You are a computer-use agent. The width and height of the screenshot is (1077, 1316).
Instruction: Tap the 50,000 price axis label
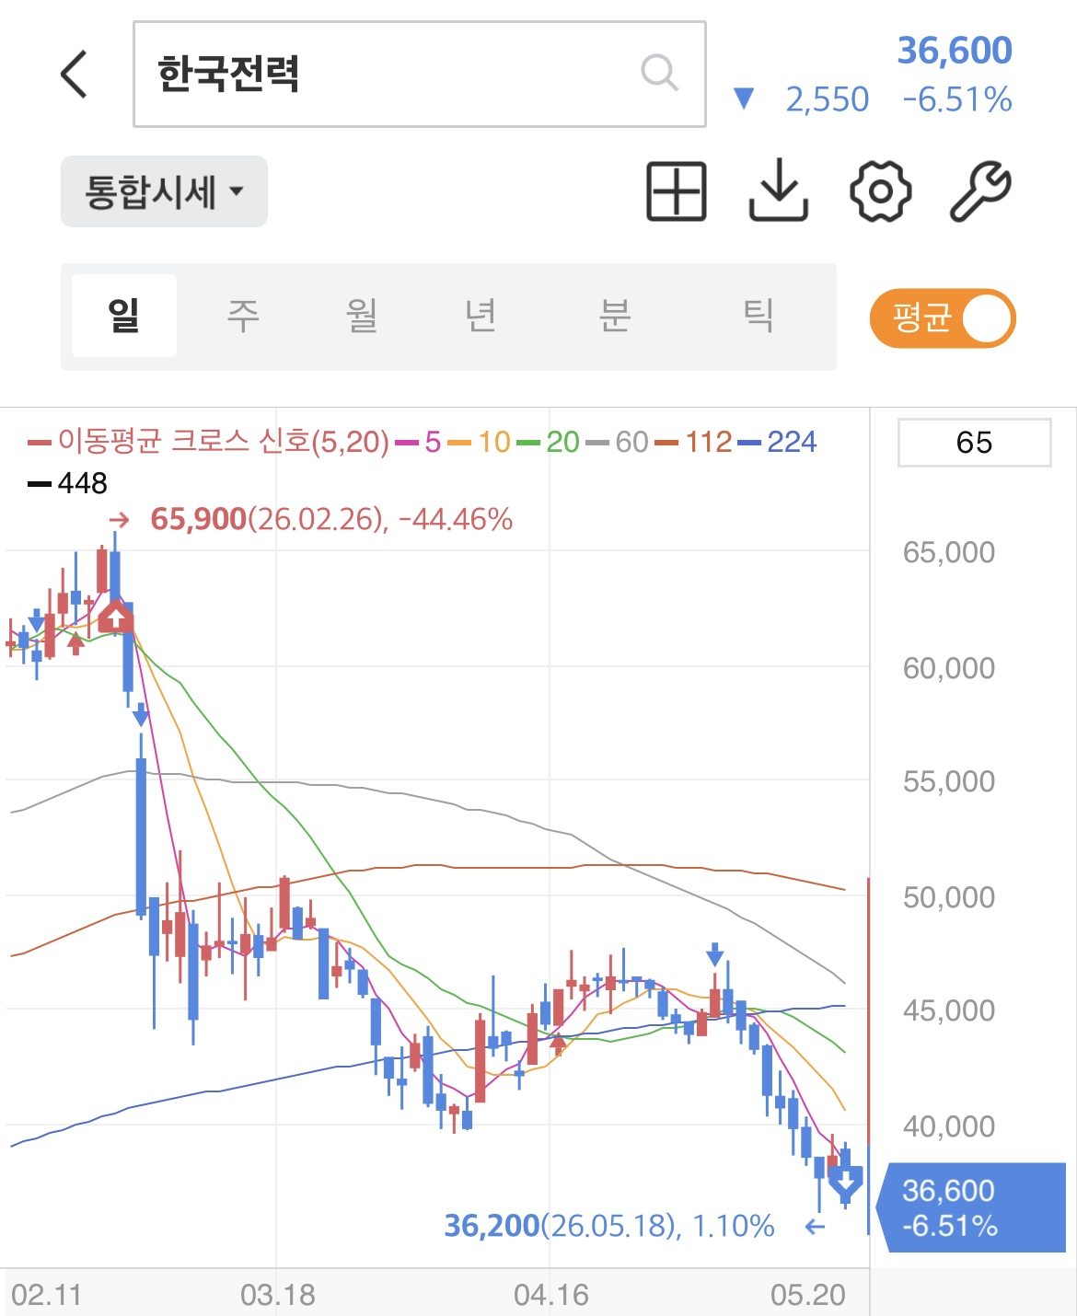[x=948, y=896]
